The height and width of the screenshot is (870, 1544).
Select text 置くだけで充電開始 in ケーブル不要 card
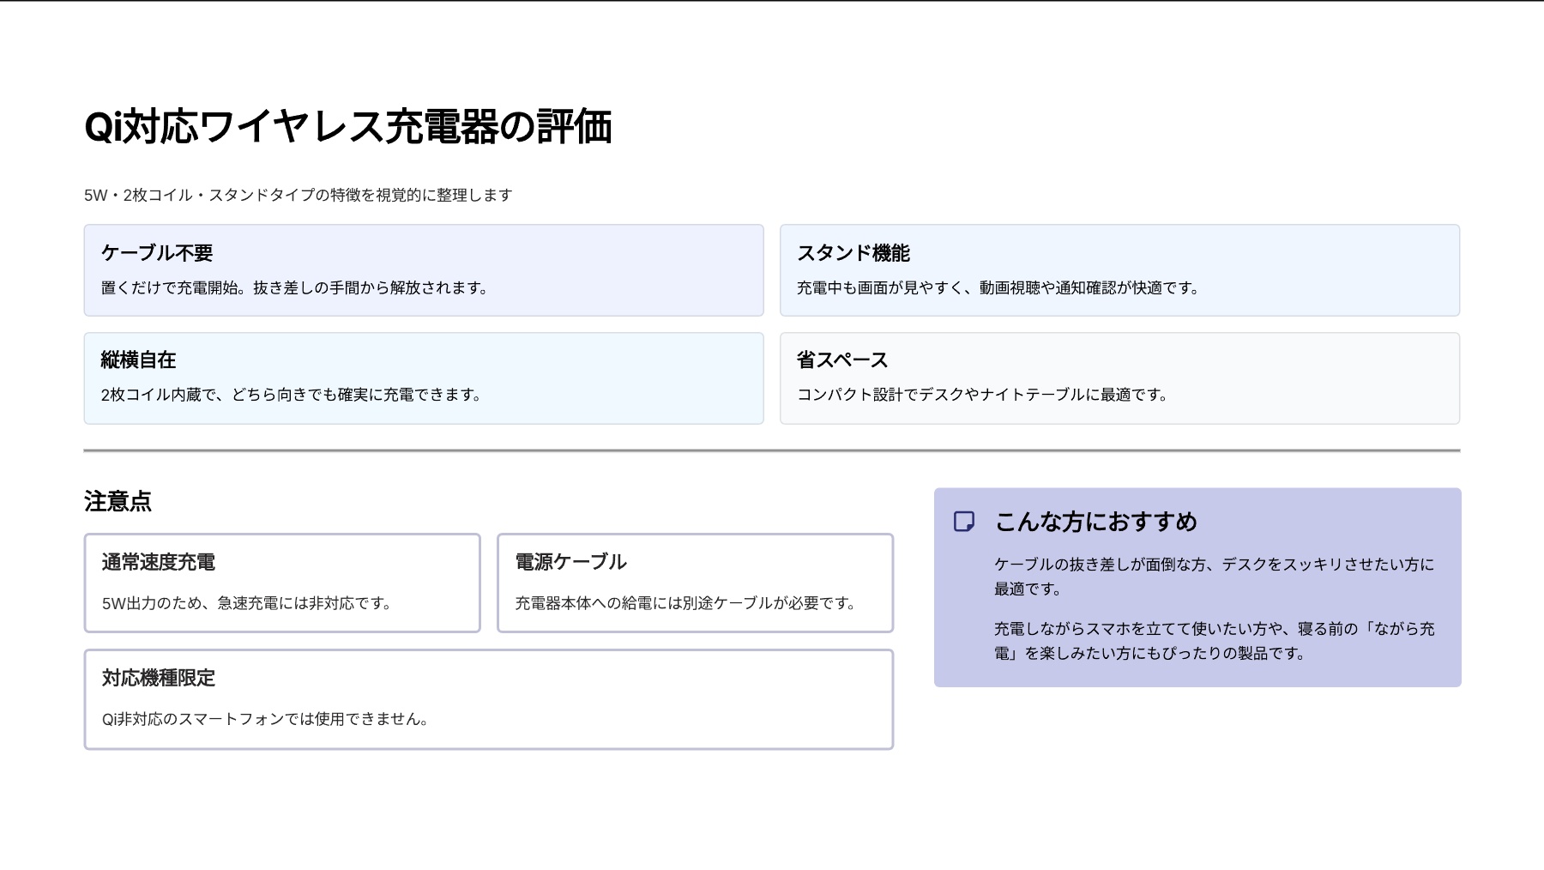pos(296,288)
